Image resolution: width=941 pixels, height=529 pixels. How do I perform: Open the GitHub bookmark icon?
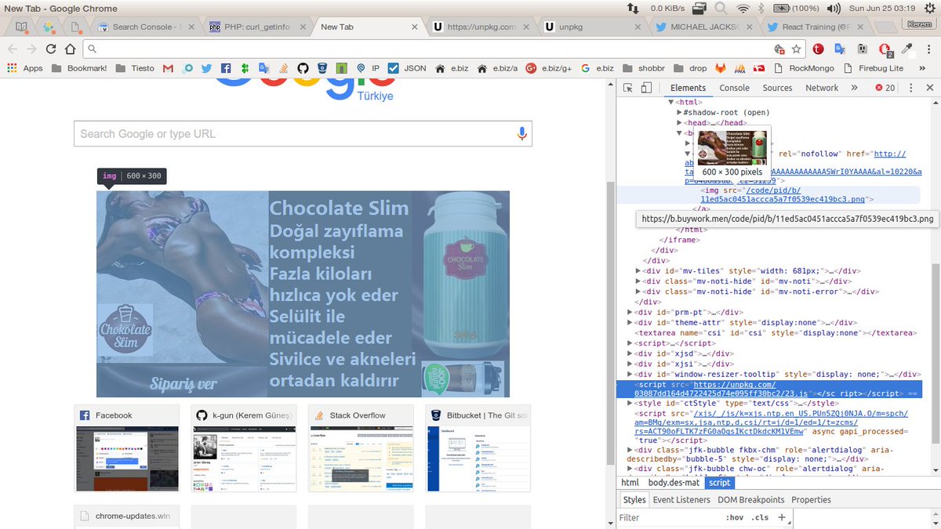303,68
